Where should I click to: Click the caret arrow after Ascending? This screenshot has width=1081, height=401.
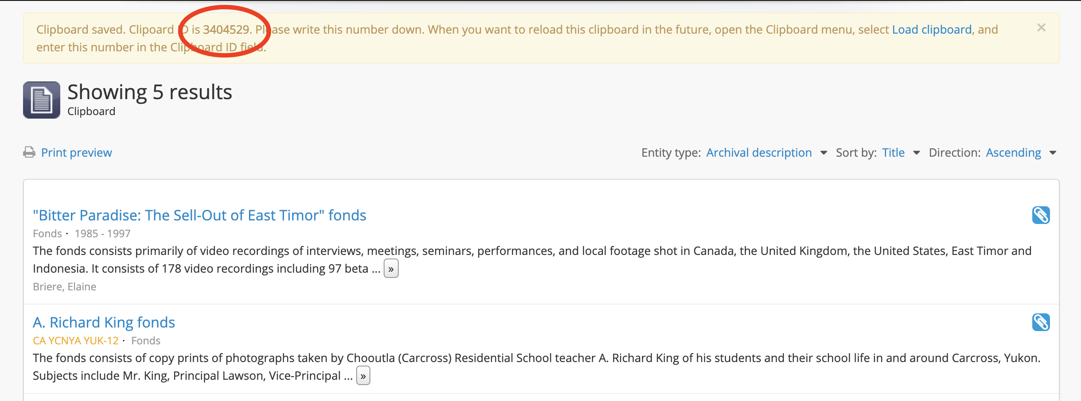point(1053,153)
